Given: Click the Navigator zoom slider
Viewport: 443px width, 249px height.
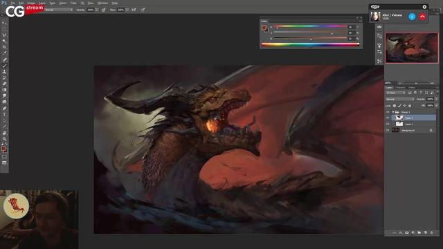Looking at the screenshot, I should pyautogui.click(x=416, y=83).
